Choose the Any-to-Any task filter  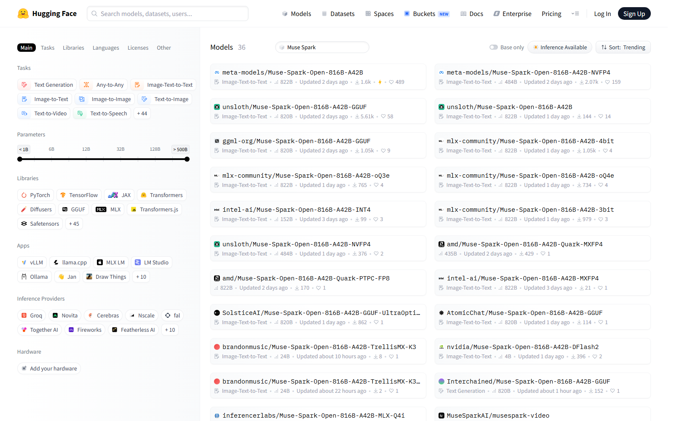103,85
